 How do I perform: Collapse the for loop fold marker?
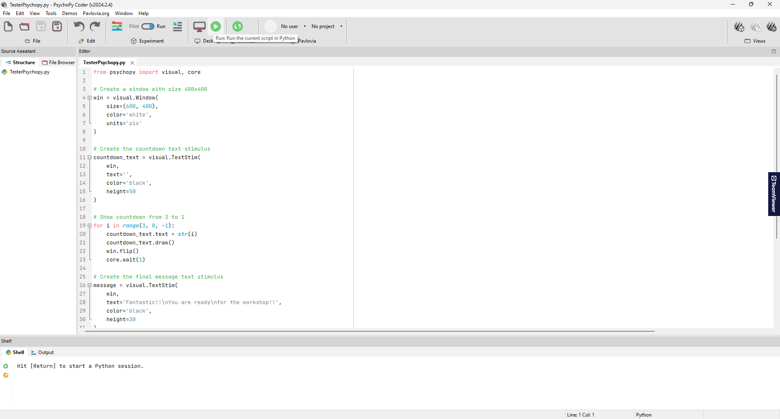point(89,226)
